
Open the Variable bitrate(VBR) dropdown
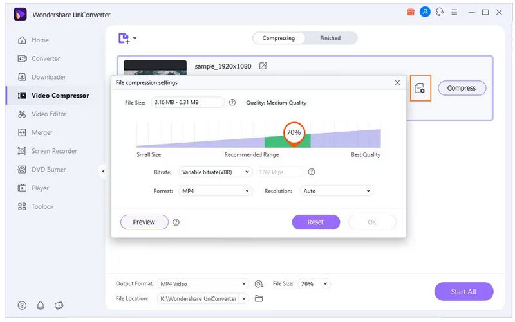[216, 172]
